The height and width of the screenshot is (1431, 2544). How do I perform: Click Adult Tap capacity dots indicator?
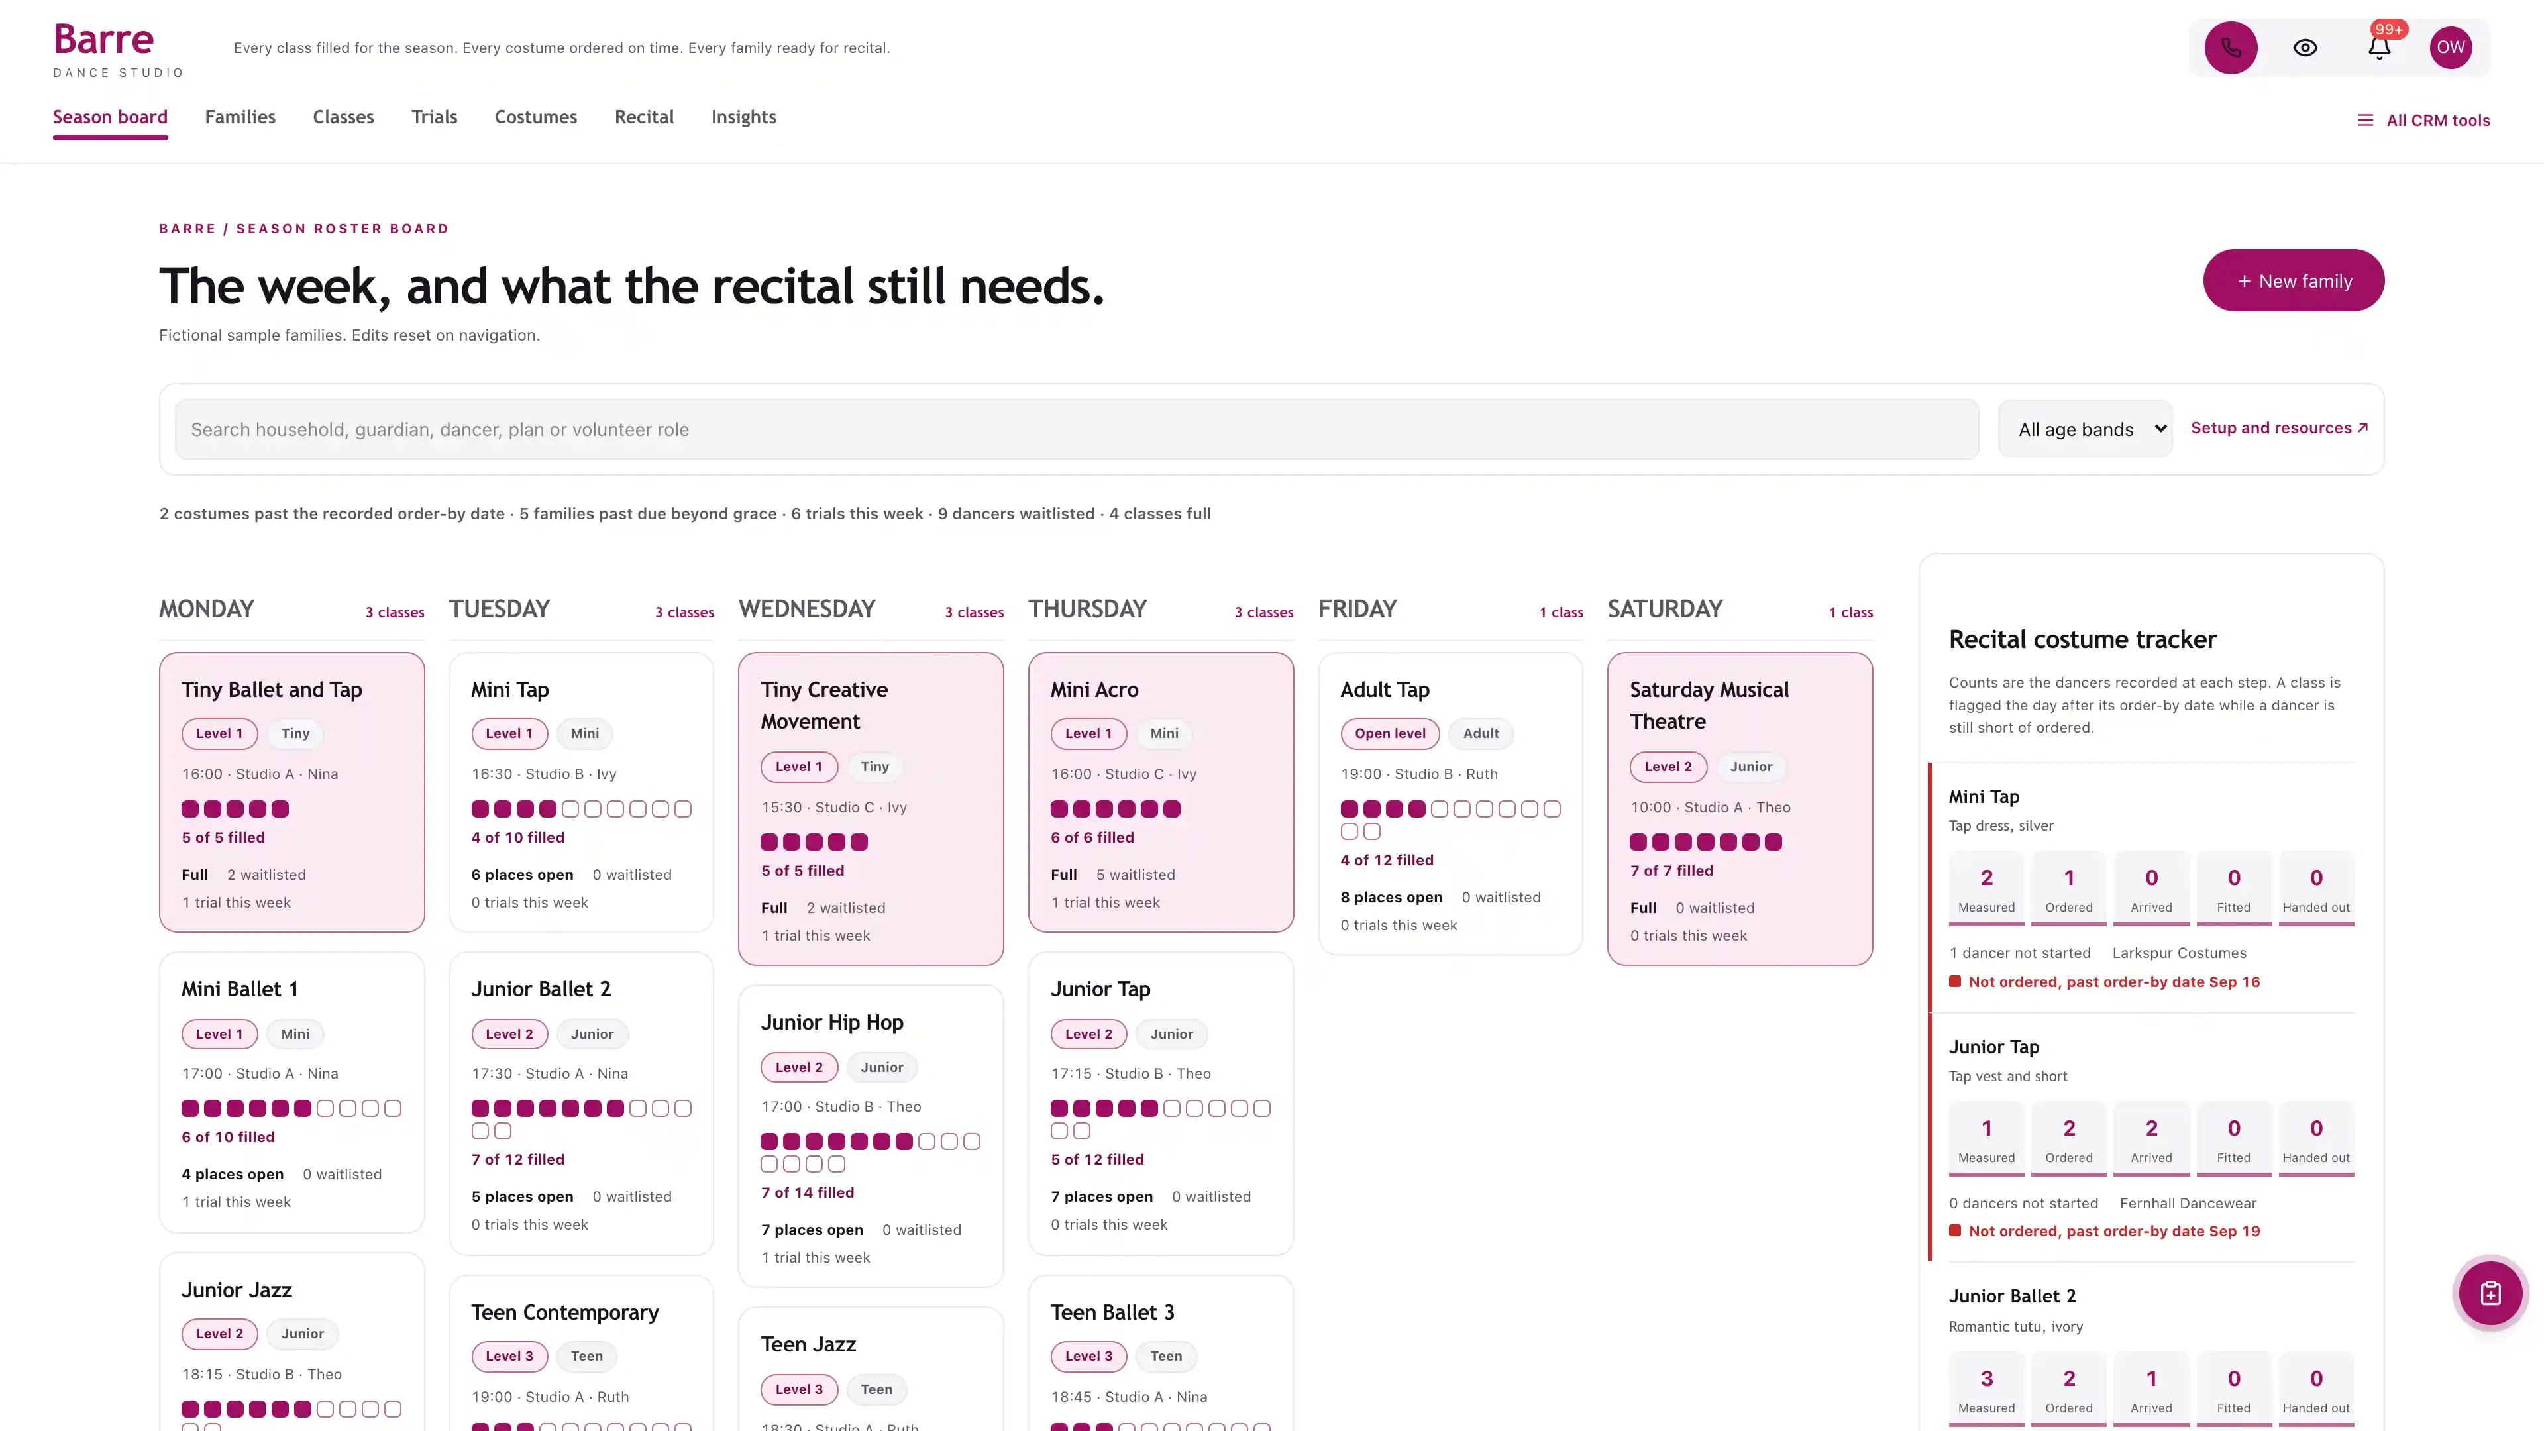tap(1450, 820)
